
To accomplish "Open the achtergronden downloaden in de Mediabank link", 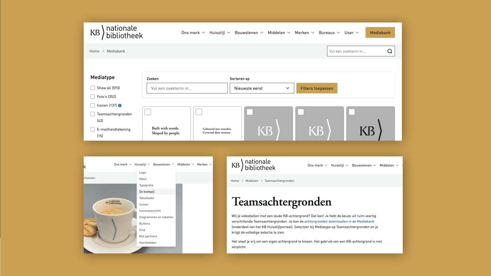I will 339,221.
